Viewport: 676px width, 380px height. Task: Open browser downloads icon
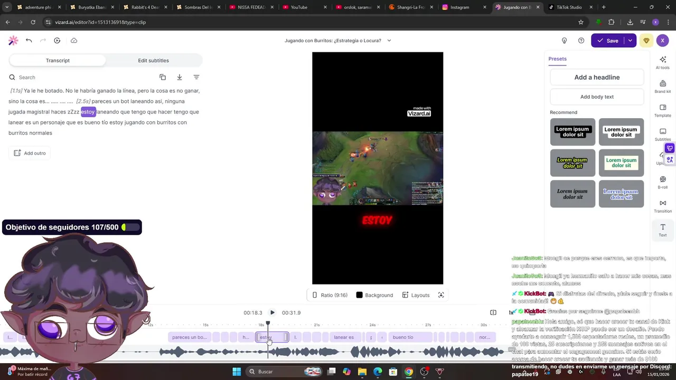pos(630,22)
